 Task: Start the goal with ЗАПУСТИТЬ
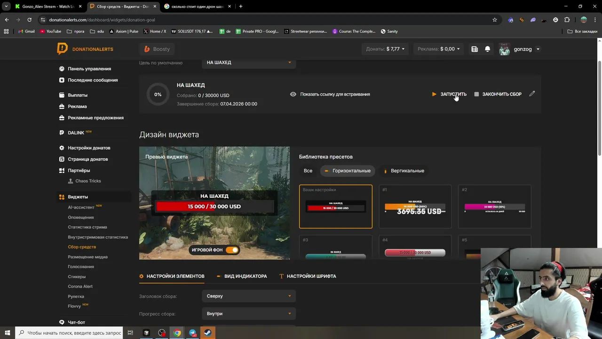click(449, 94)
